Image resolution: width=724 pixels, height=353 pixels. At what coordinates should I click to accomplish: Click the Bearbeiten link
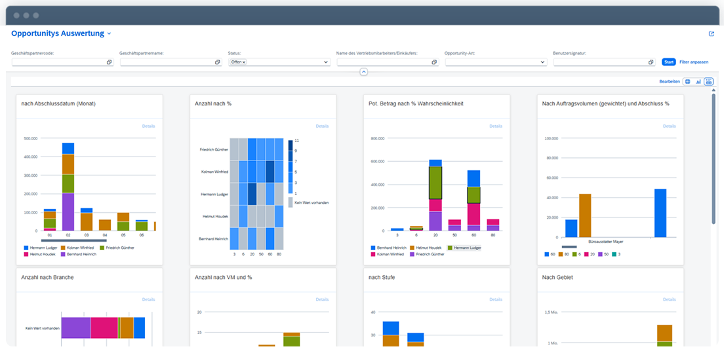click(x=669, y=82)
